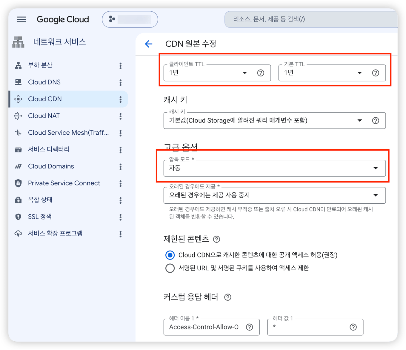
Task: Open more options for 복합 상태
Action: 121,200
